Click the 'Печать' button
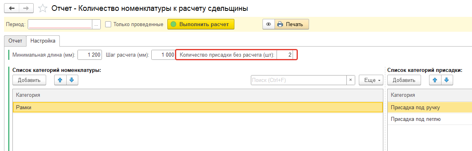This screenshot has height=151, width=472. 292,24
